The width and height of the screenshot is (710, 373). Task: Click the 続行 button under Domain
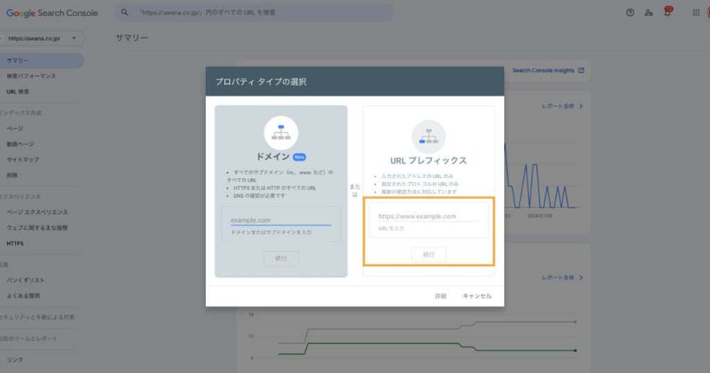click(x=281, y=259)
